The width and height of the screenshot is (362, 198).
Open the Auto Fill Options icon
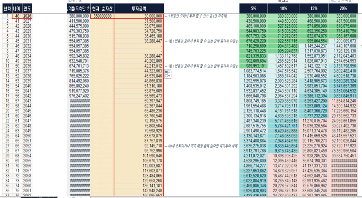[x=168, y=74]
